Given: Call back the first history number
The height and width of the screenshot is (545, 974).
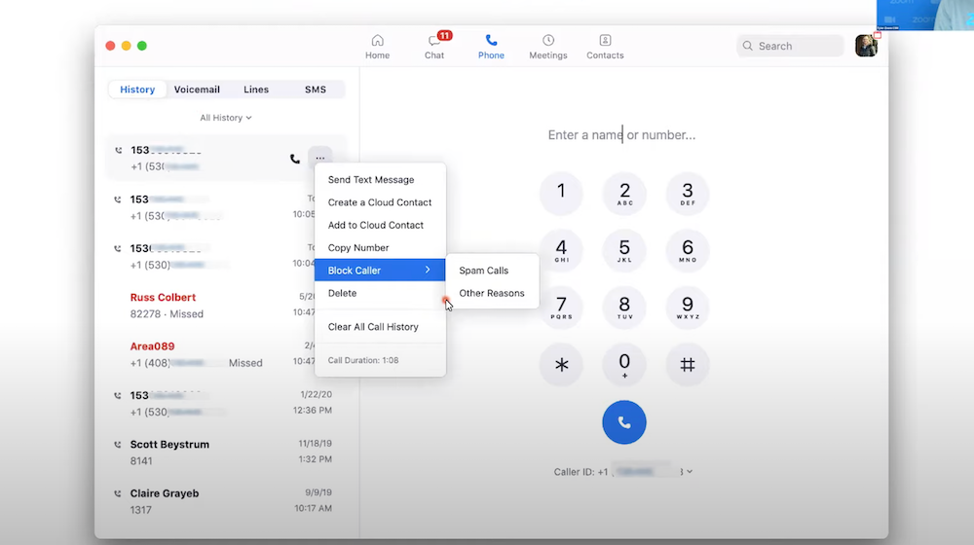Looking at the screenshot, I should click(295, 159).
